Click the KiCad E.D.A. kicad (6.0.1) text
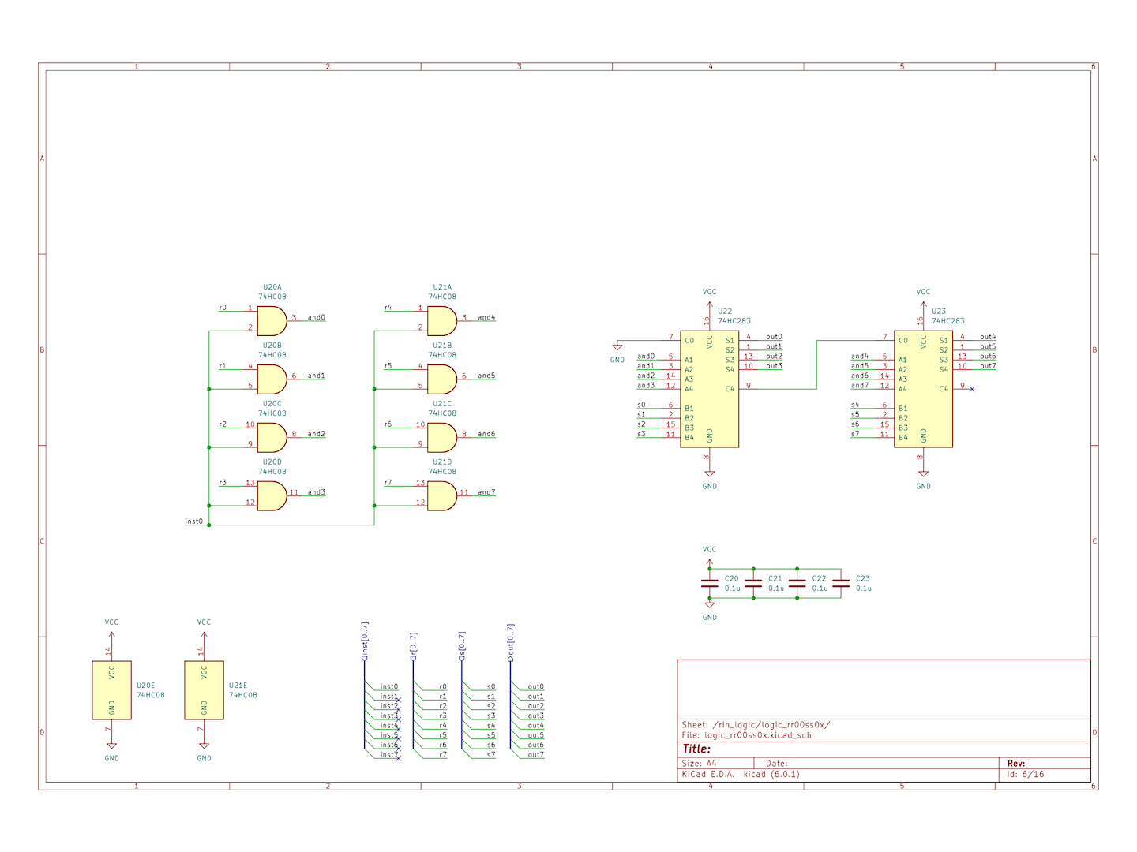 pos(741,775)
